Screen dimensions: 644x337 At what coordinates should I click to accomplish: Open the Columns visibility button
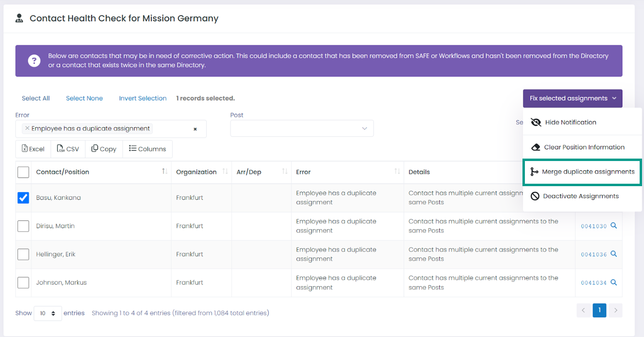pos(148,149)
